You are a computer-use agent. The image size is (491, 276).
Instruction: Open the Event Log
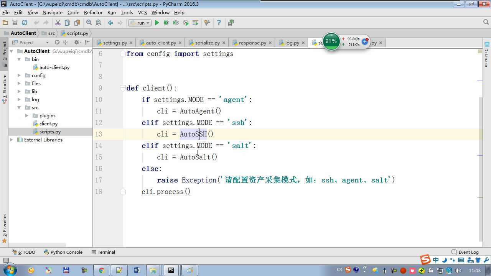(x=465, y=252)
